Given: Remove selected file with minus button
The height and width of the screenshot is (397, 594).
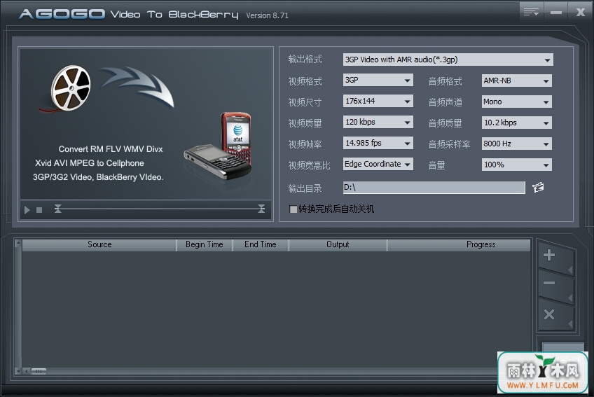Looking at the screenshot, I should (549, 283).
